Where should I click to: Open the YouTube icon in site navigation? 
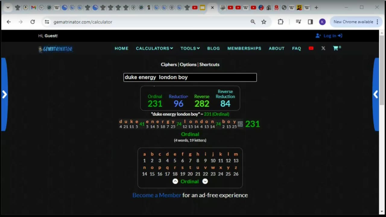pos(311,48)
